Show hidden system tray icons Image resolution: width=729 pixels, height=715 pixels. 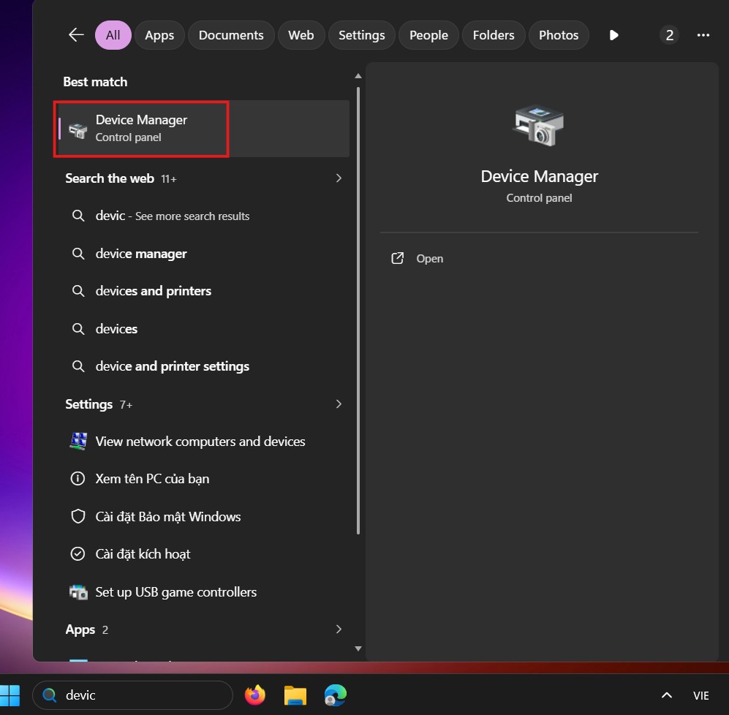pyautogui.click(x=666, y=695)
